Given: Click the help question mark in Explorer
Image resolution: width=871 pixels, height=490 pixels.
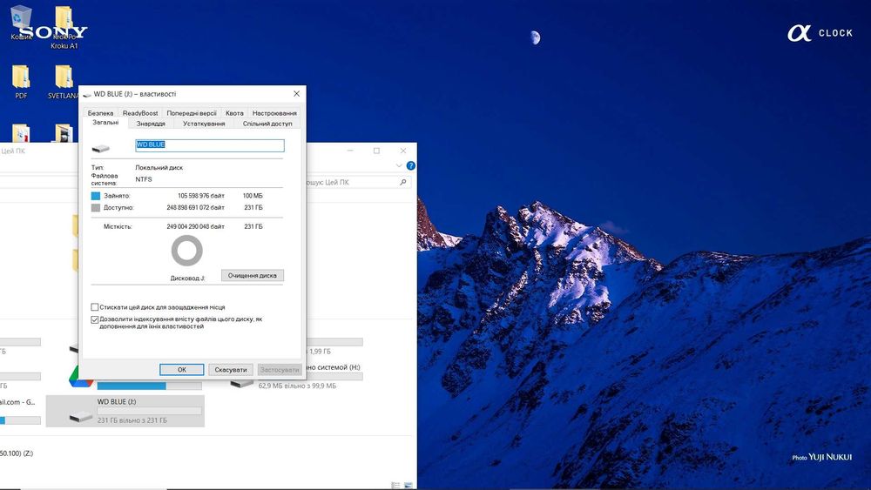Looking at the screenshot, I should (x=410, y=165).
